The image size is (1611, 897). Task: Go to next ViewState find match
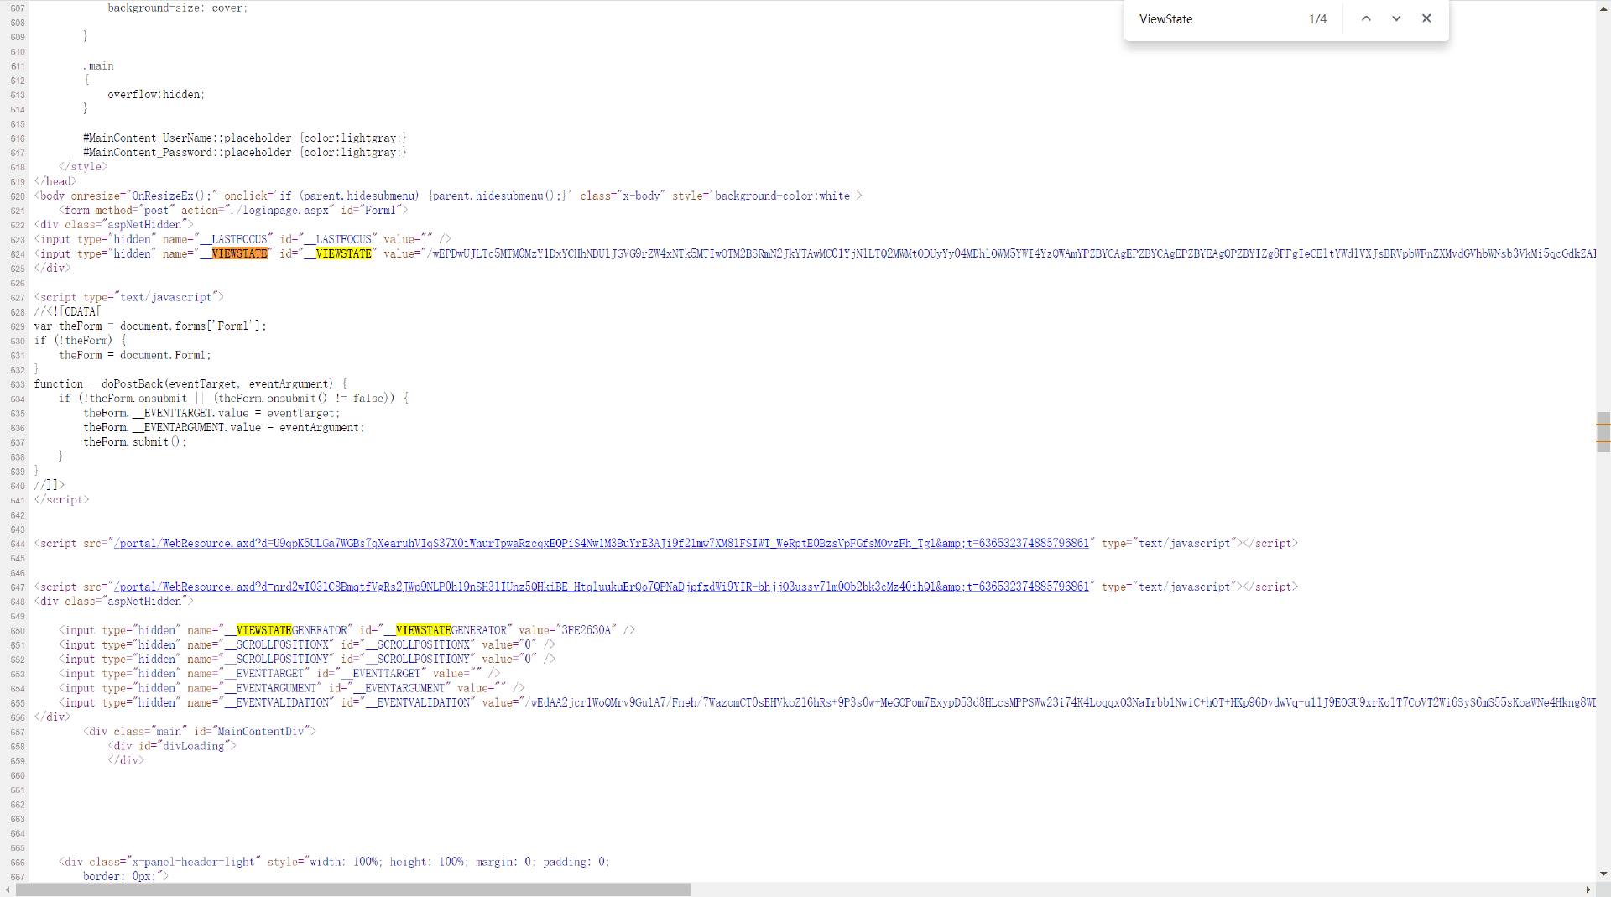point(1396,18)
